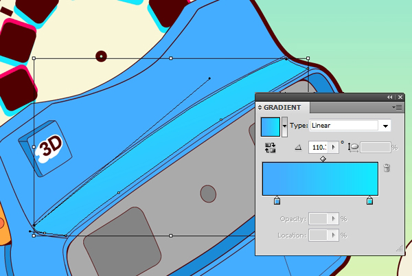The height and width of the screenshot is (276, 412).
Task: Click the left-middle bounding box handle
Action: pos(34,147)
